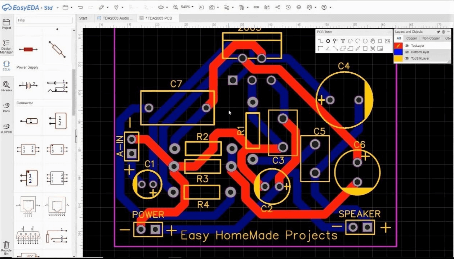Select the All tab in Layers and Objects
Image resolution: width=454 pixels, height=259 pixels.
[399, 38]
